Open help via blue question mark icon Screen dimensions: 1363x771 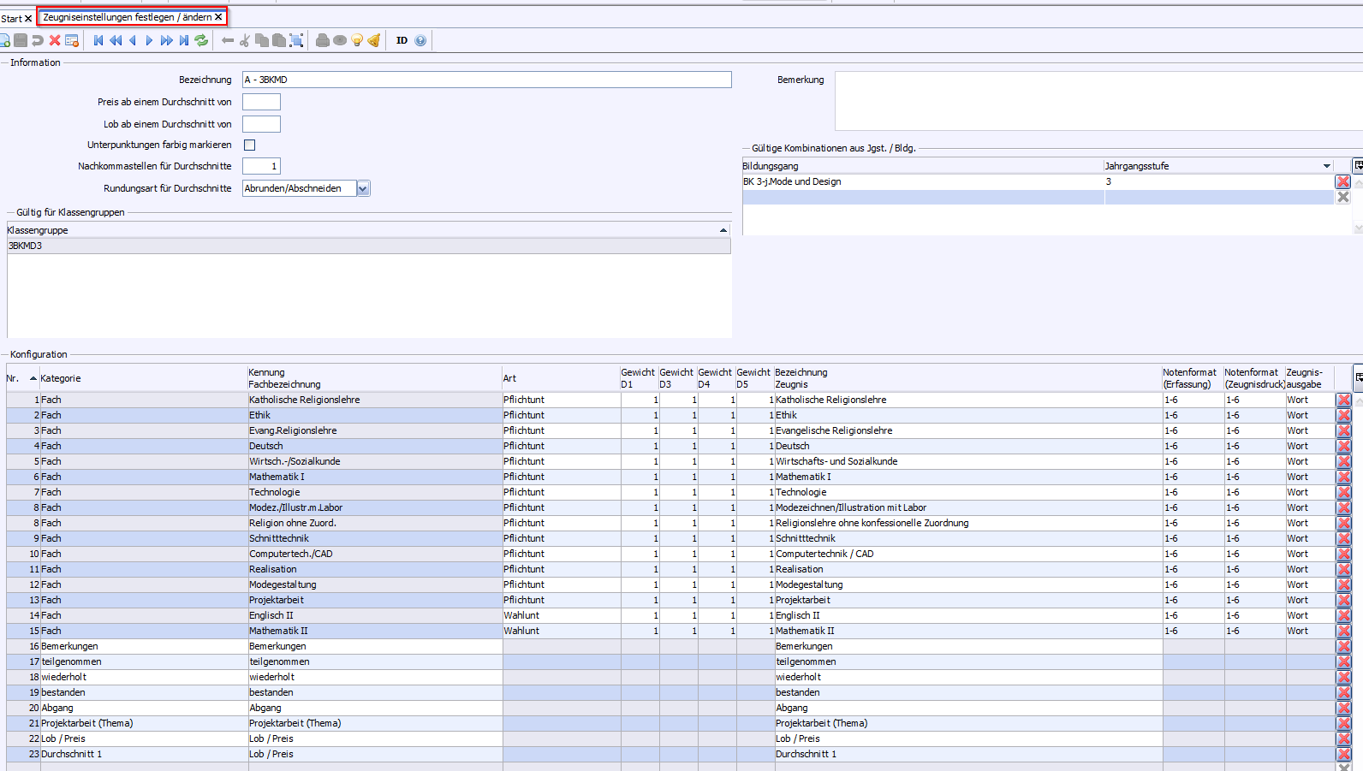(x=420, y=40)
